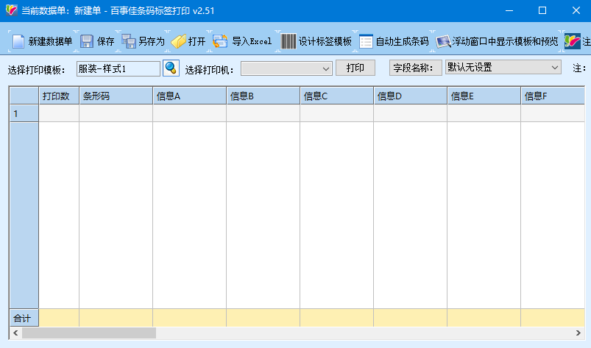Click the horizontal scrollbar thumb
The width and height of the screenshot is (591, 348).
(89, 333)
